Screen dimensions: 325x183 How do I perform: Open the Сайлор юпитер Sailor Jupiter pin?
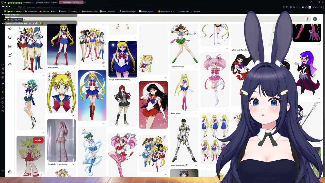coord(184,44)
